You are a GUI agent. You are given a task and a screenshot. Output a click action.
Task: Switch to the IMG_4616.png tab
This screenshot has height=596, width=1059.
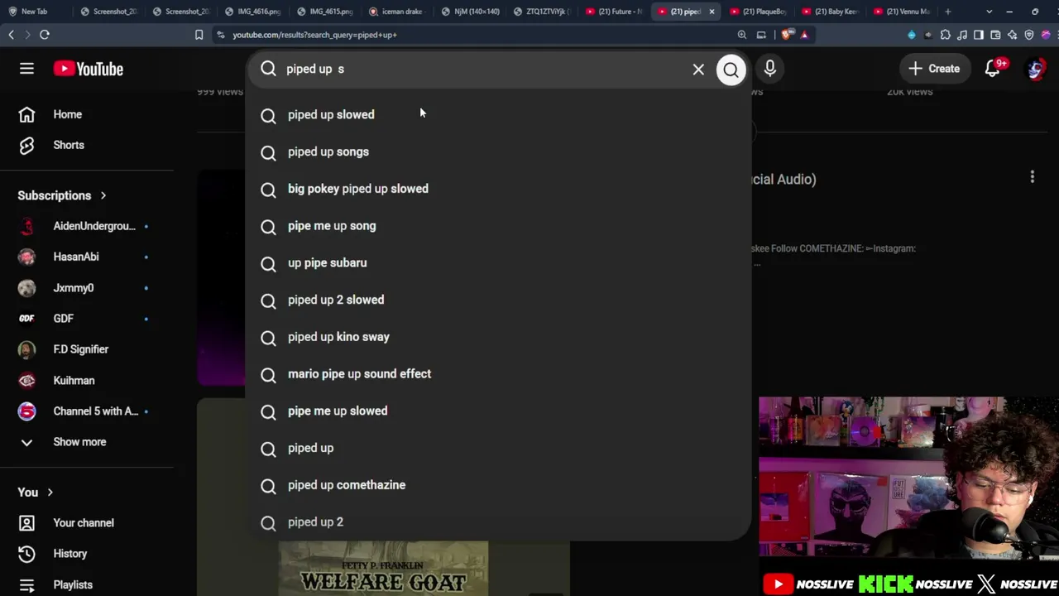[254, 12]
